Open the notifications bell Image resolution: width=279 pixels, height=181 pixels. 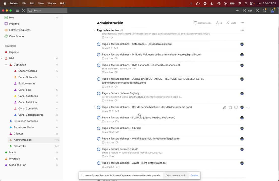(264, 11)
